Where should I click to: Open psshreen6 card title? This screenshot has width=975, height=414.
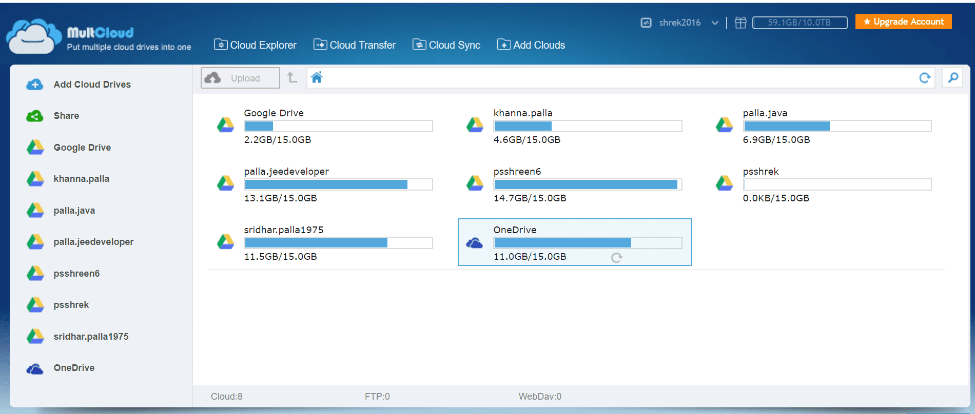click(x=517, y=172)
